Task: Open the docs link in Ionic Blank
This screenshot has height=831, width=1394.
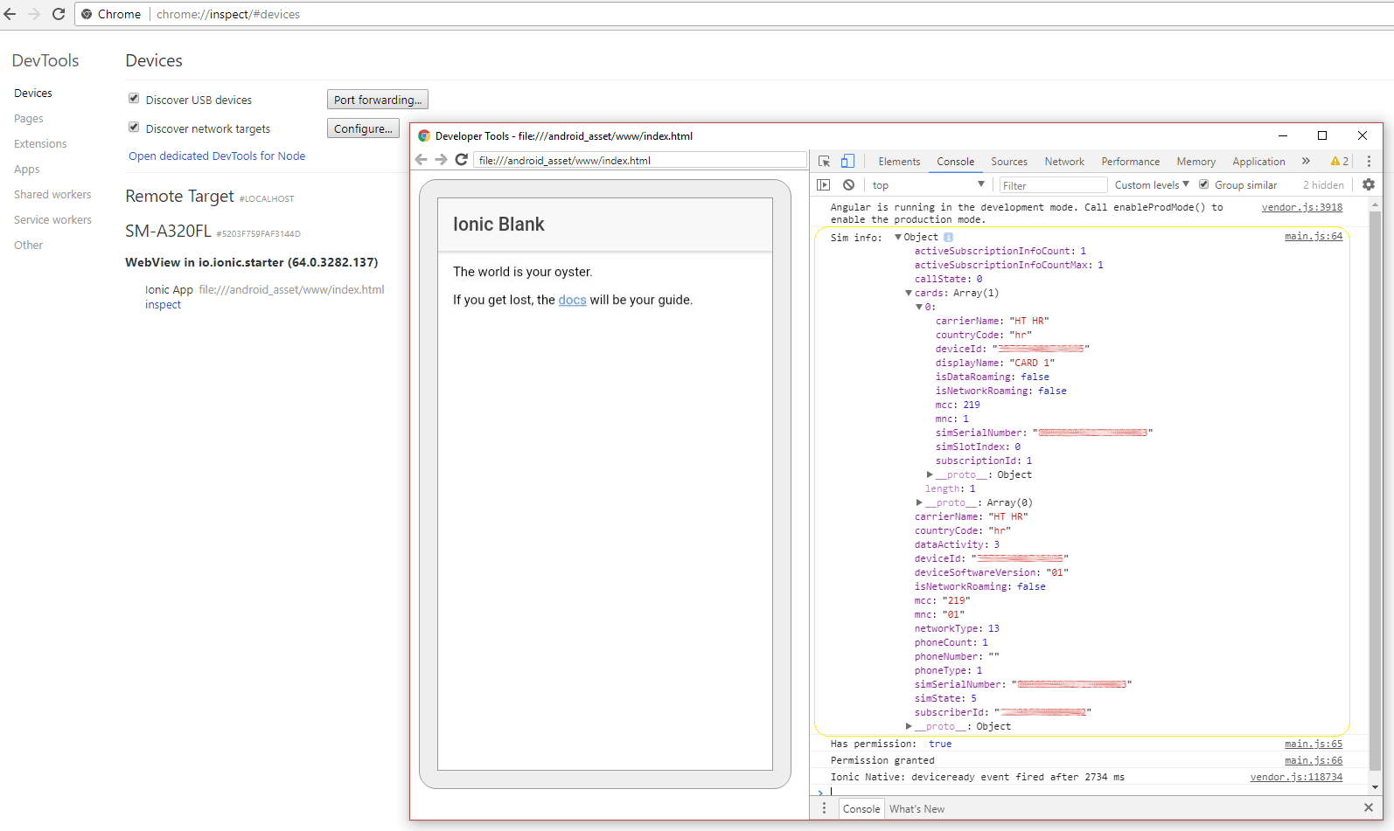Action: (x=572, y=300)
